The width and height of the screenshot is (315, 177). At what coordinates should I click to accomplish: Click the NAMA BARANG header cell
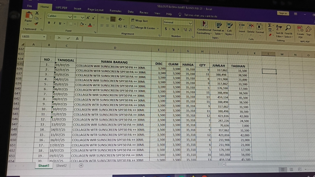point(114,62)
